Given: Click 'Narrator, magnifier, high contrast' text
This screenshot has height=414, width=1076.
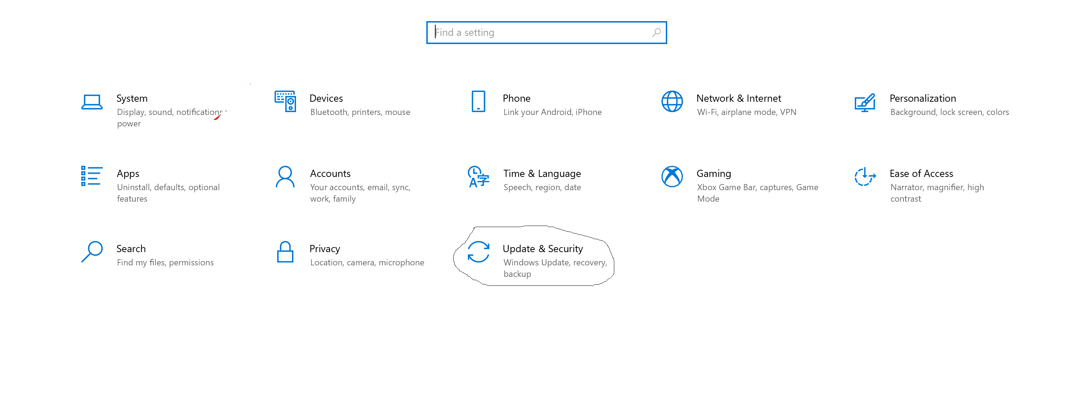Looking at the screenshot, I should coord(937,193).
